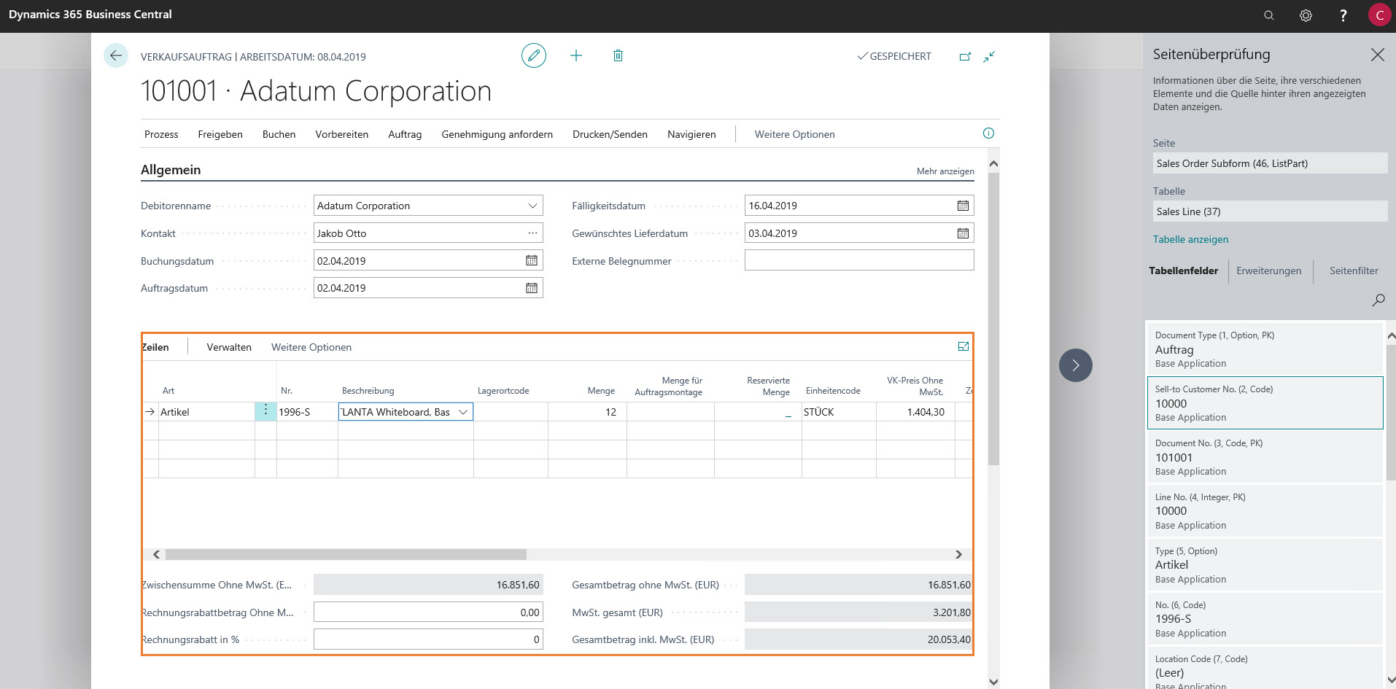The image size is (1396, 689).
Task: Click the VK-Preis cell 1.404,30
Action: (915, 412)
